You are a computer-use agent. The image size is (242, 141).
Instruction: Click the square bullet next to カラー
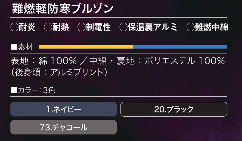pyautogui.click(x=14, y=90)
